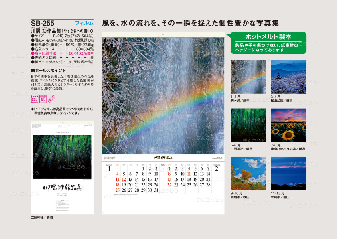Click the '11-12月' month label
The width and height of the screenshot is (337, 239).
(x=278, y=194)
